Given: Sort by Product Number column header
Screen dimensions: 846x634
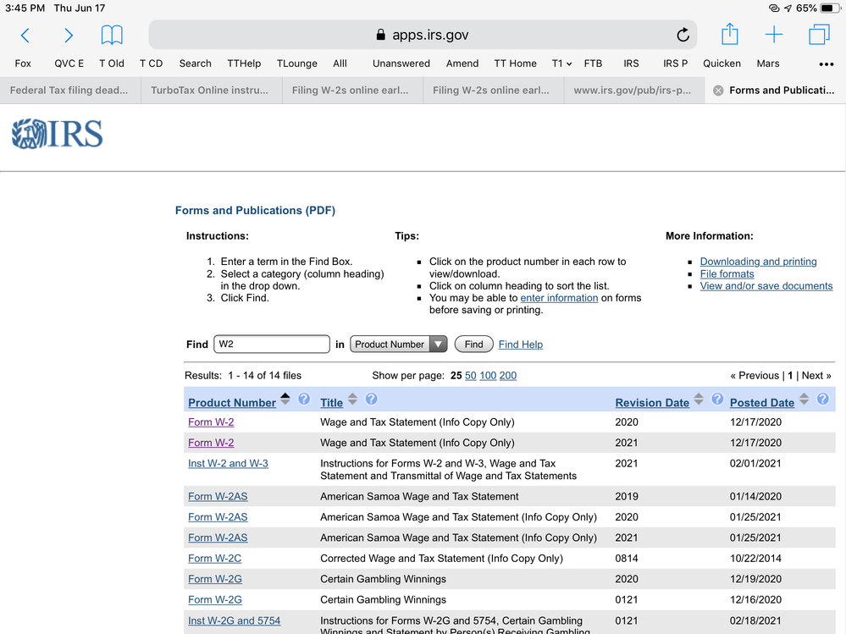Looking at the screenshot, I should [x=232, y=403].
